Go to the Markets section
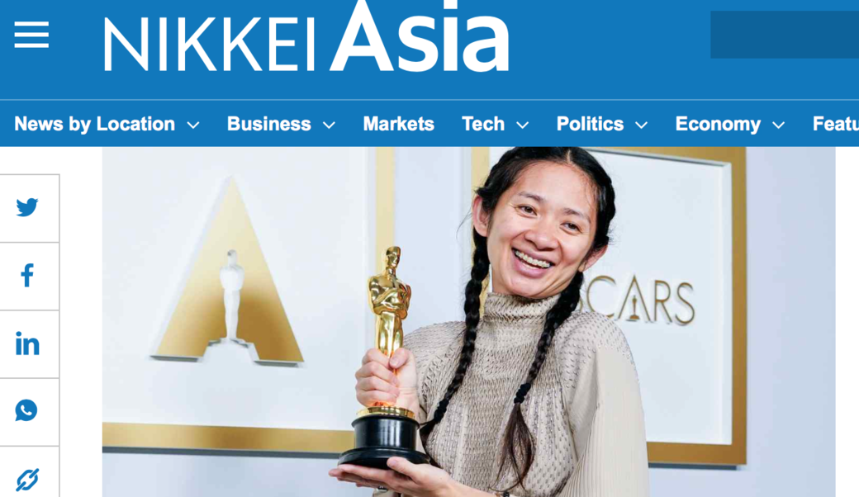859x497 pixels. [x=398, y=124]
